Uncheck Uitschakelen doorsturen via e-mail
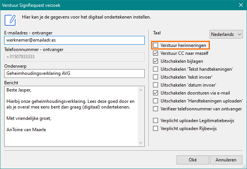This screenshot has width=247, height=169. pyautogui.click(x=155, y=93)
